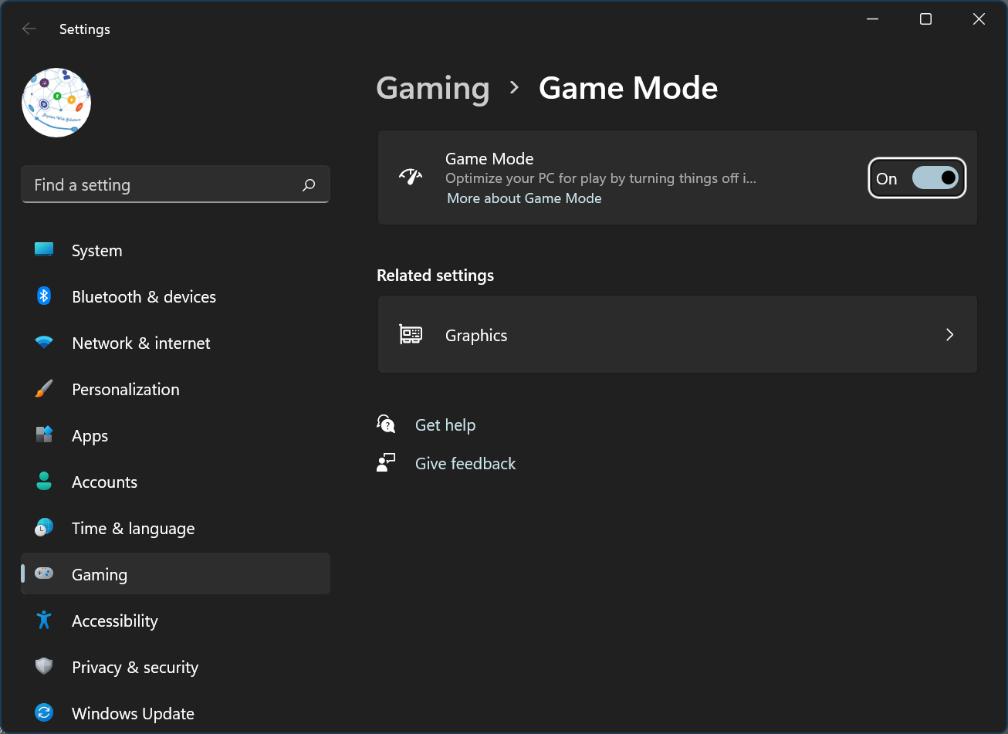1008x734 pixels.
Task: Click the Accessibility figure icon
Action: pyautogui.click(x=44, y=620)
